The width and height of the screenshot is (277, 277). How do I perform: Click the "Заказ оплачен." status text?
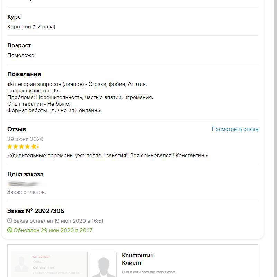(x=27, y=192)
